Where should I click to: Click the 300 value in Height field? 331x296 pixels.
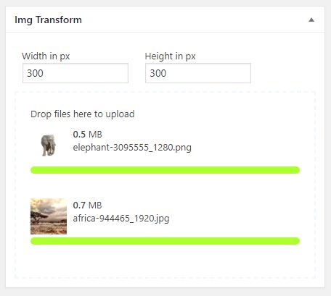tap(158, 73)
